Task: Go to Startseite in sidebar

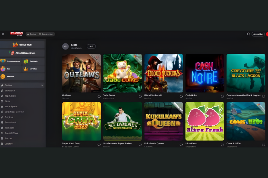Action: (10, 90)
